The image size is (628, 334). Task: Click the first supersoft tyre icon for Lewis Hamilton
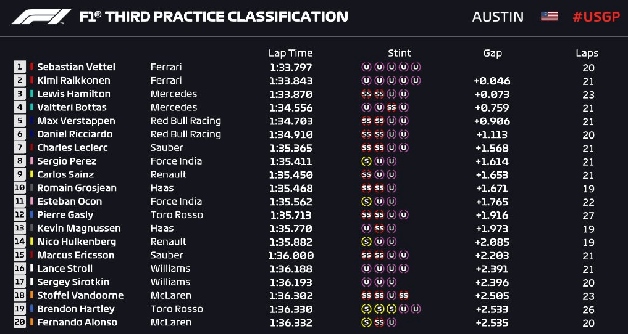[x=366, y=94]
